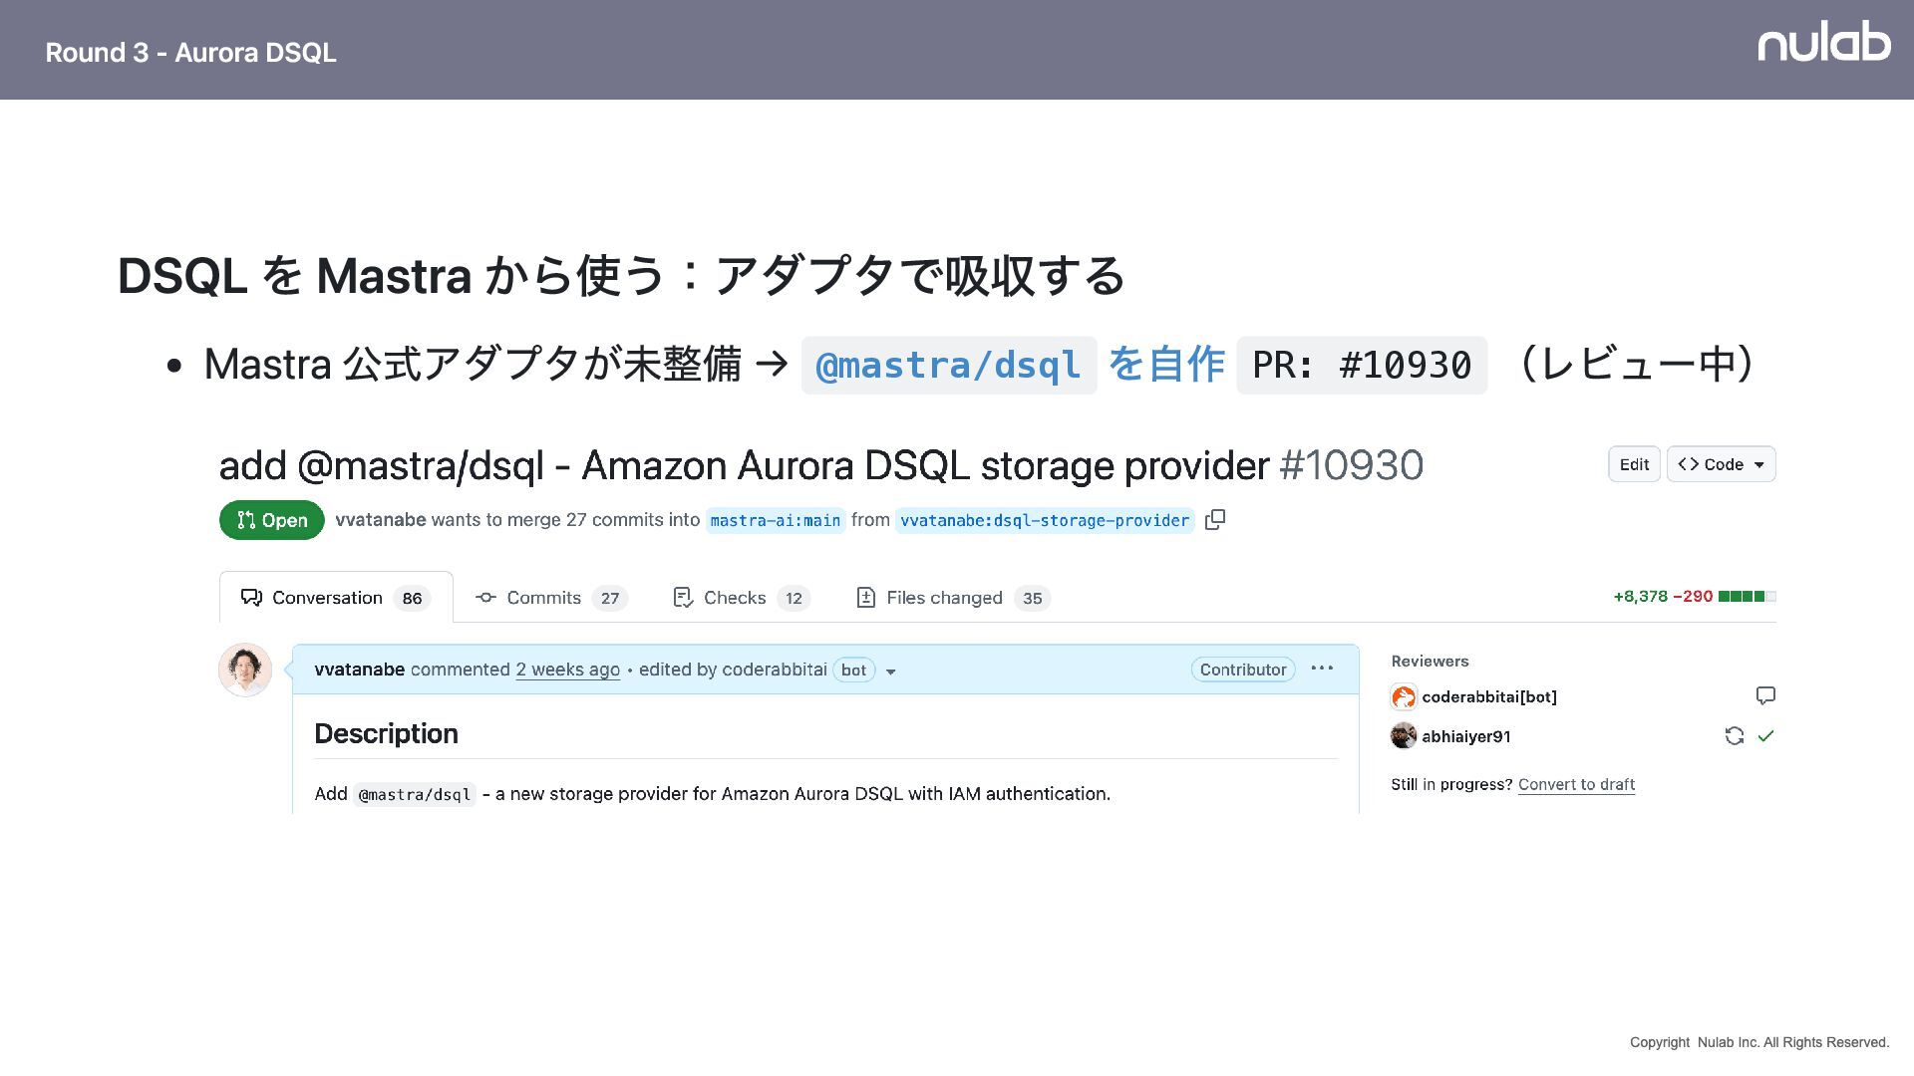Click vvatanabe's profile avatar
The width and height of the screenshot is (1914, 1076).
tap(245, 670)
